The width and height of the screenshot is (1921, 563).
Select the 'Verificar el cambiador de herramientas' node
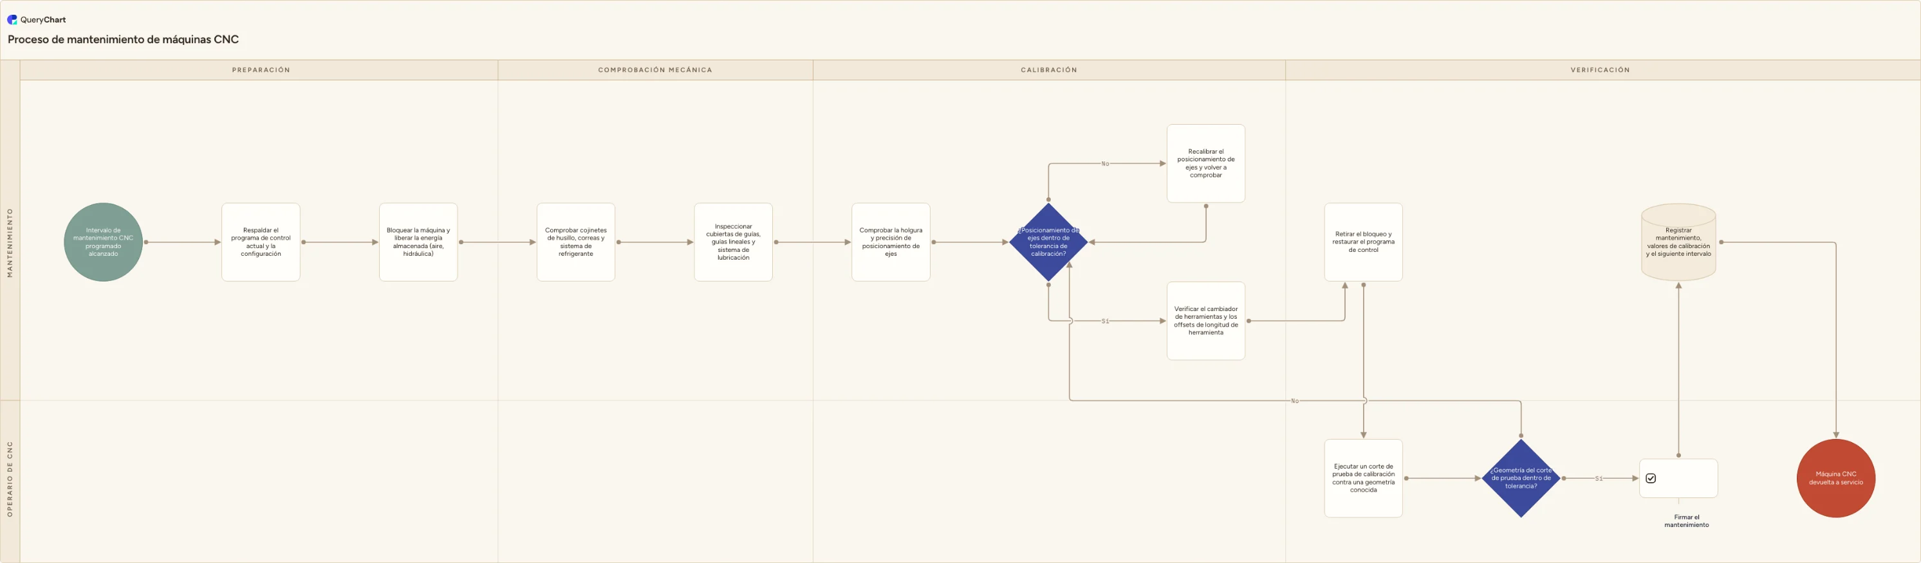[x=1206, y=321]
